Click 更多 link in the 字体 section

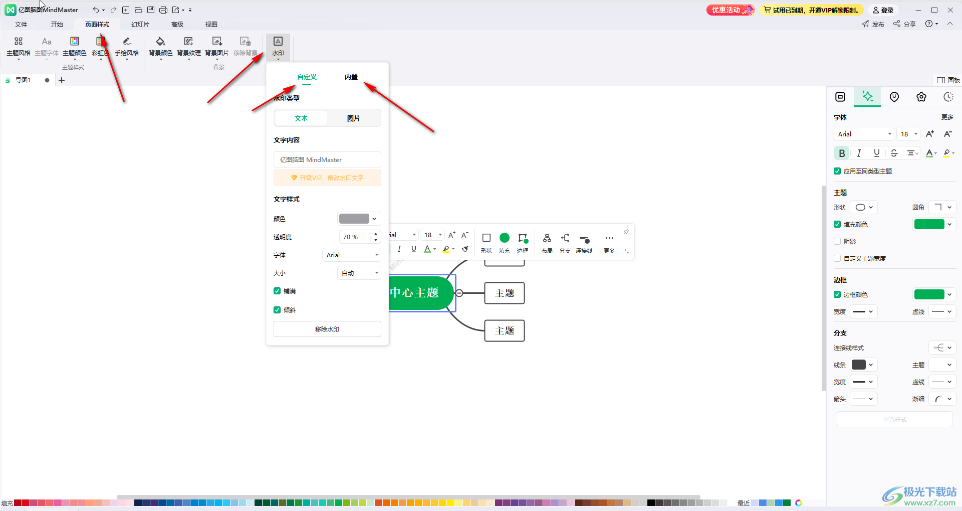[947, 117]
